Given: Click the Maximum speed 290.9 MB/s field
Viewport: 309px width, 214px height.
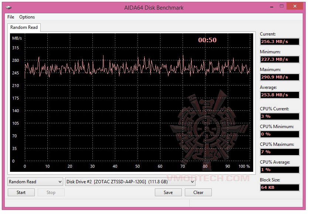Looking at the screenshot, I should pyautogui.click(x=280, y=77).
